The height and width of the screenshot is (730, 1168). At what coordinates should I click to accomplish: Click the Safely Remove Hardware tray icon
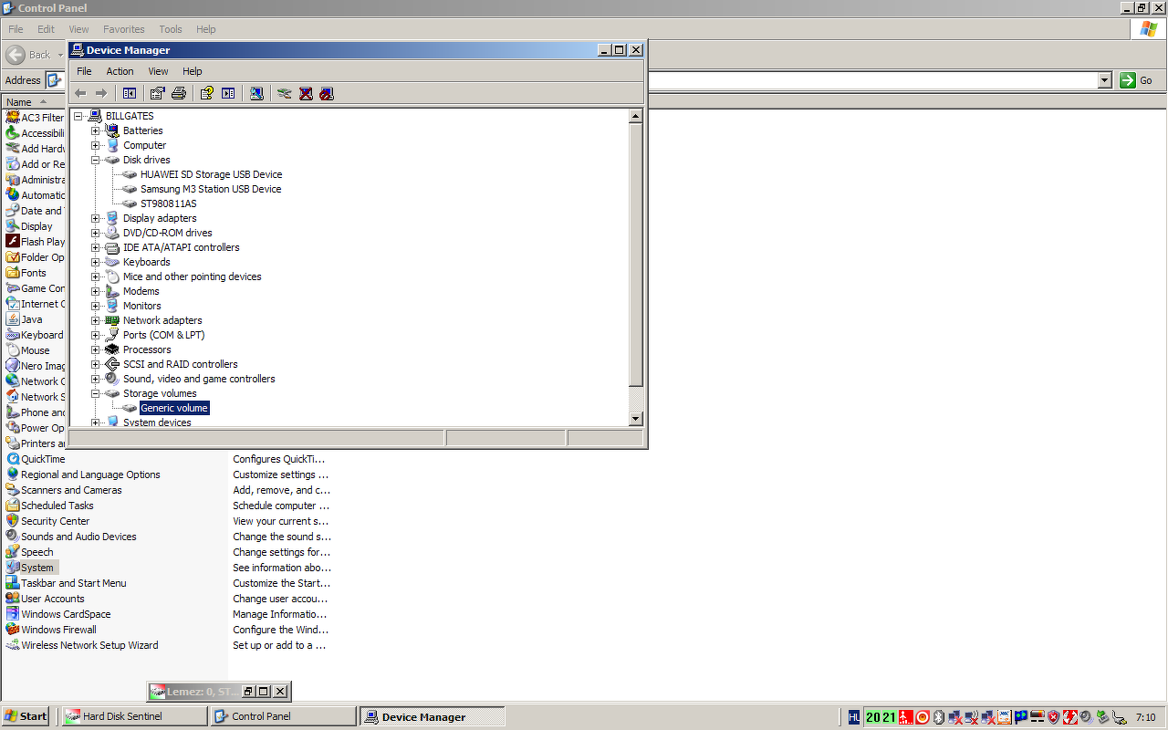(1103, 717)
